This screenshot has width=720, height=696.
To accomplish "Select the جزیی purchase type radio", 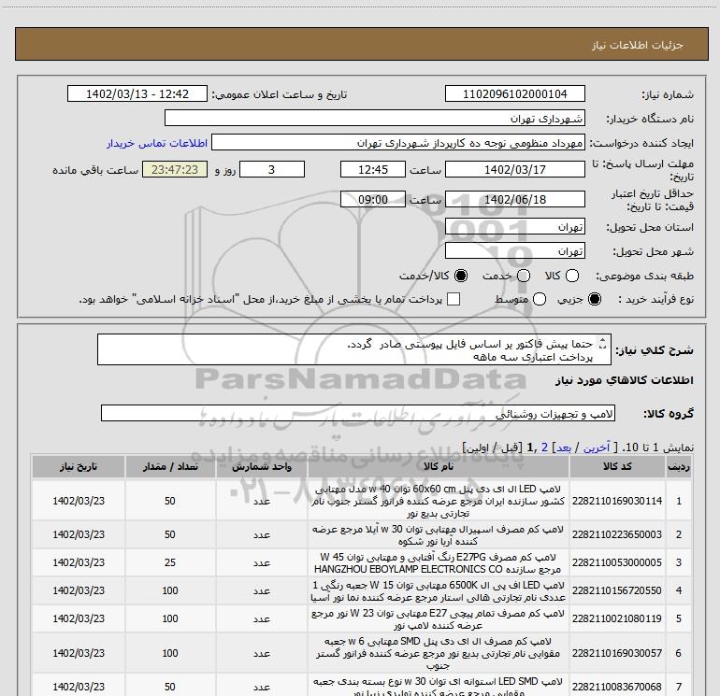I will (596, 299).
